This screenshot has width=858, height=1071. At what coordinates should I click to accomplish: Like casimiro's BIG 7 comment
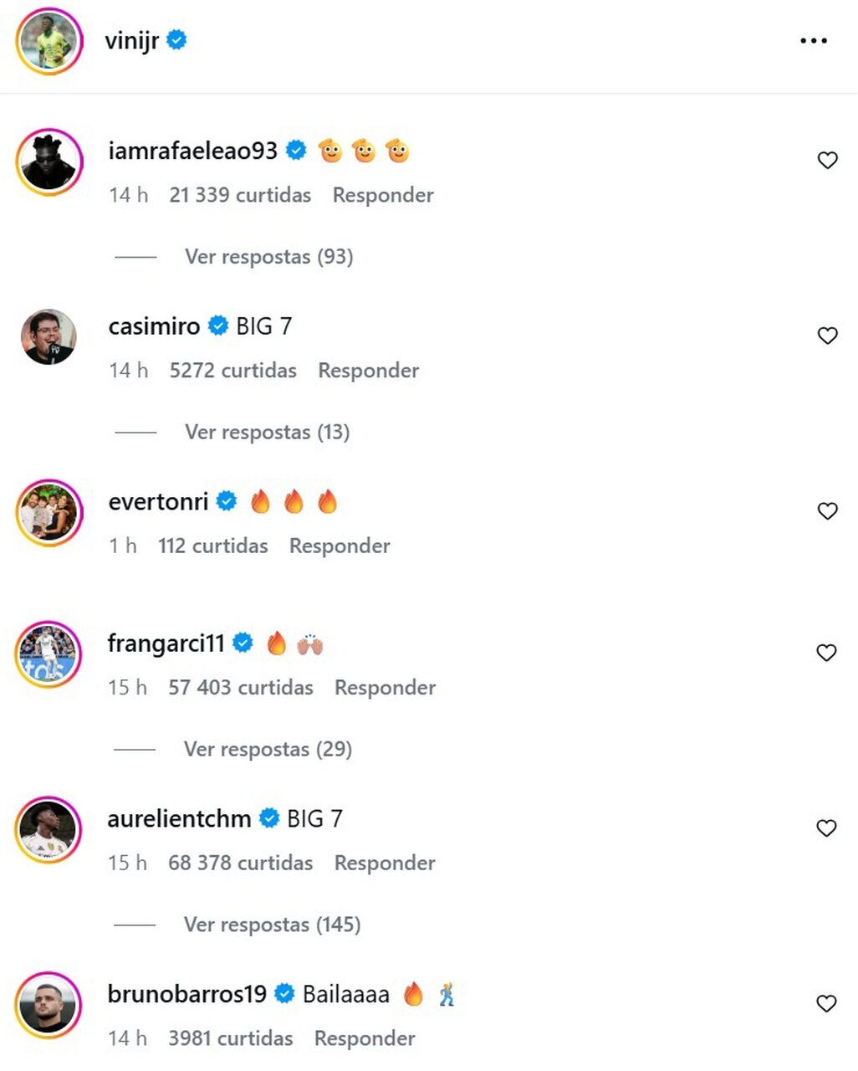[x=827, y=336]
